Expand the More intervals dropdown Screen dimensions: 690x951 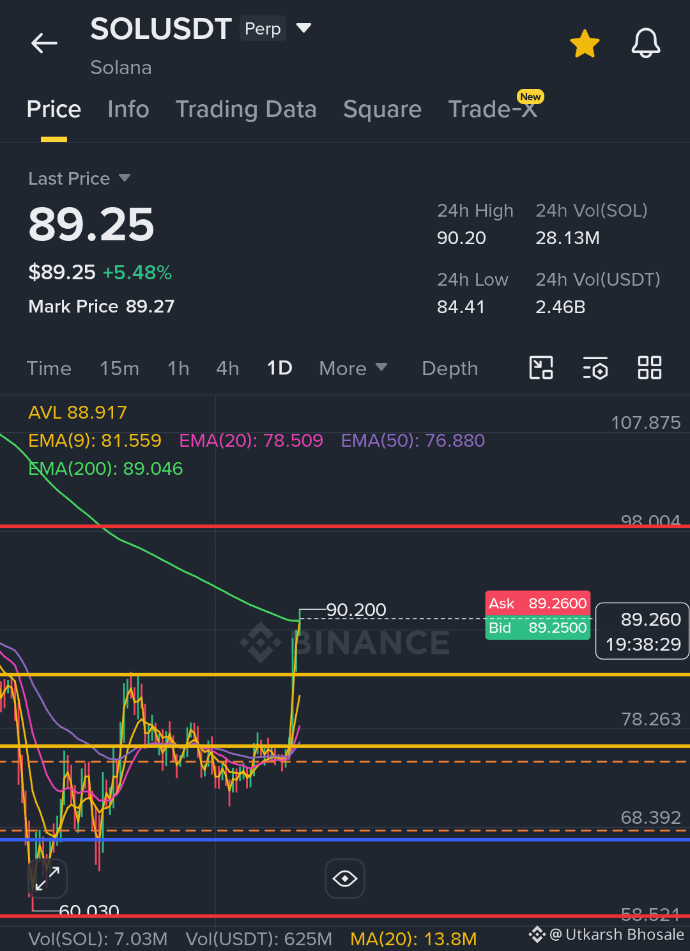(353, 369)
